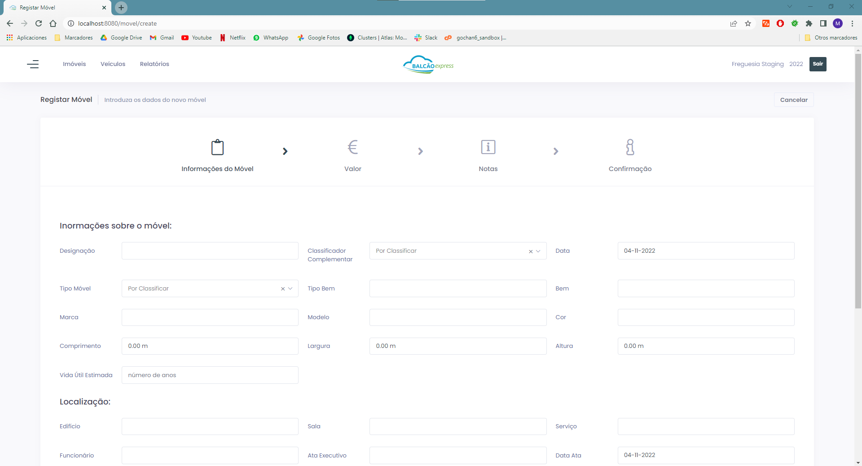862x466 pixels.
Task: Open the Marcadores bookmark folder
Action: tap(74, 38)
